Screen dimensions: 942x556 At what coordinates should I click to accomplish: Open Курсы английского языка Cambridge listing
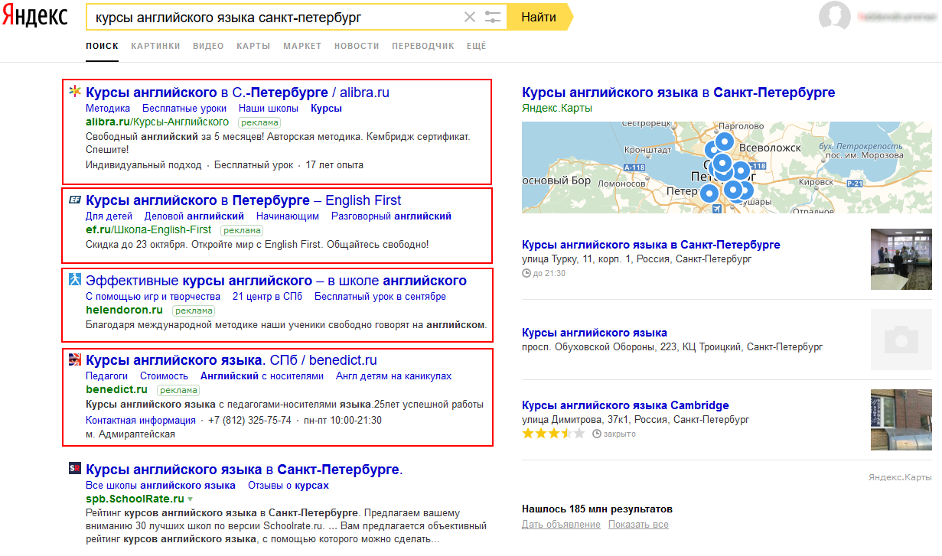(625, 405)
